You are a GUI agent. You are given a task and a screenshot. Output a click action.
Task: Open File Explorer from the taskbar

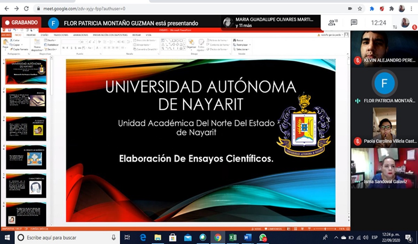[157, 237]
